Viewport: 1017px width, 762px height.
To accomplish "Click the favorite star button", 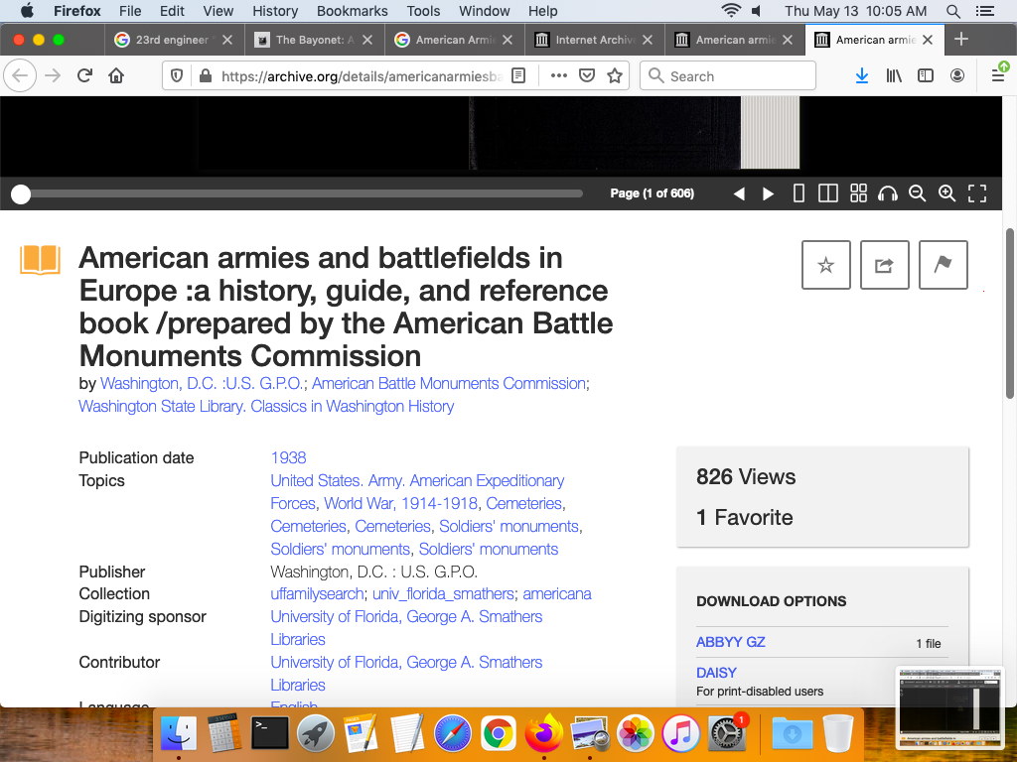I will [825, 265].
